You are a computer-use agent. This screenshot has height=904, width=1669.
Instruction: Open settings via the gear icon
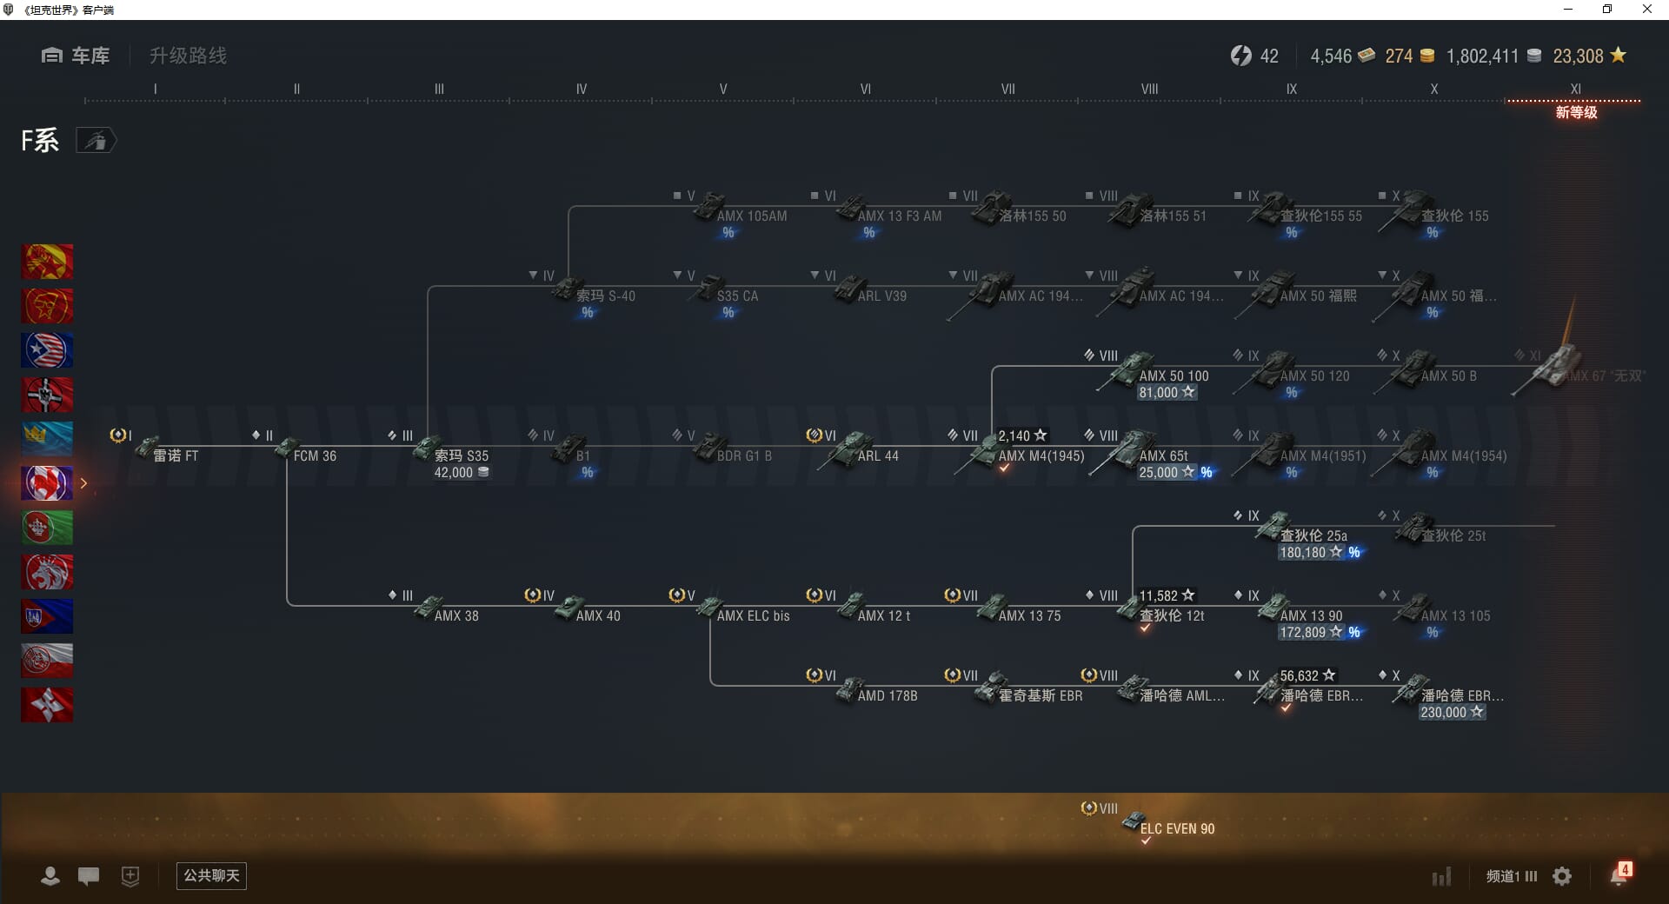pos(1562,876)
